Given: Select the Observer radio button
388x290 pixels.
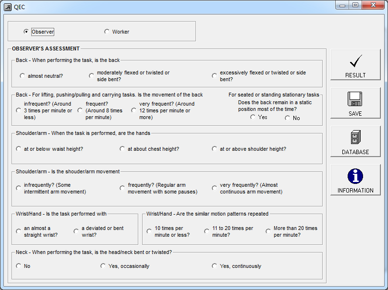Looking at the screenshot, I should pyautogui.click(x=26, y=32).
